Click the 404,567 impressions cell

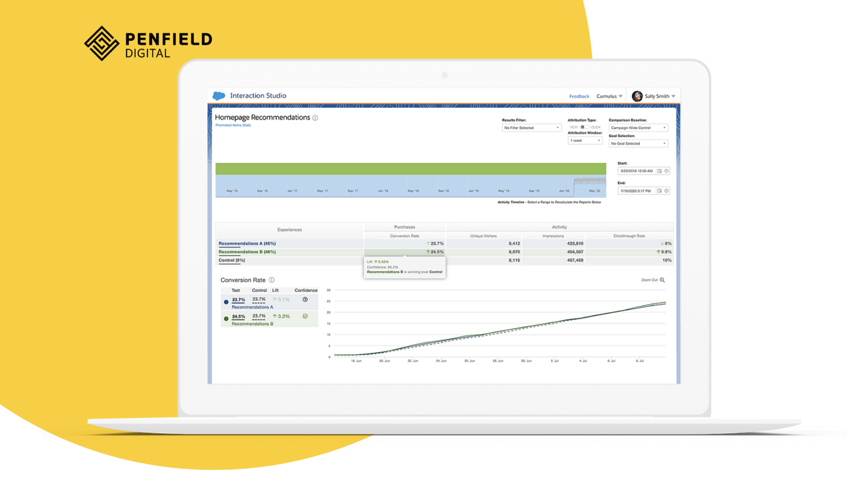(553, 252)
